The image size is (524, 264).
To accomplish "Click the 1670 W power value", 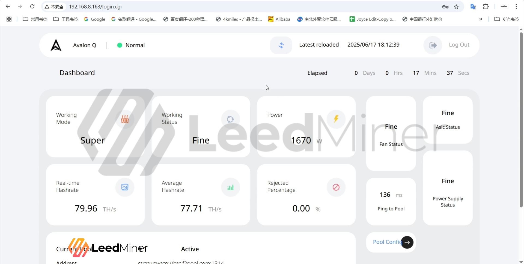I will pyautogui.click(x=306, y=141).
